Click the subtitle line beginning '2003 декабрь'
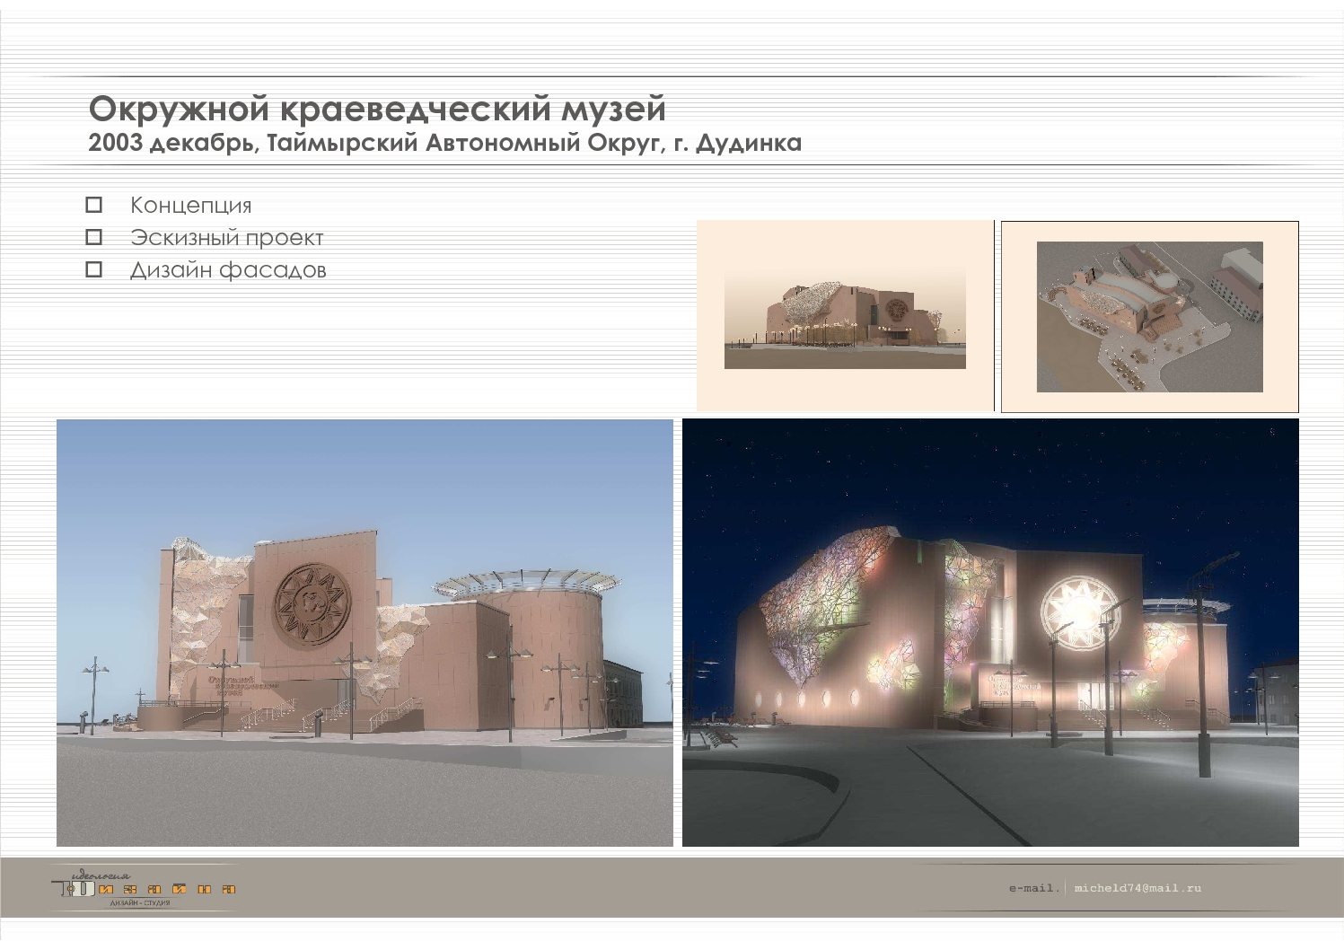Viewport: 1344px width, 950px height. pyautogui.click(x=444, y=144)
